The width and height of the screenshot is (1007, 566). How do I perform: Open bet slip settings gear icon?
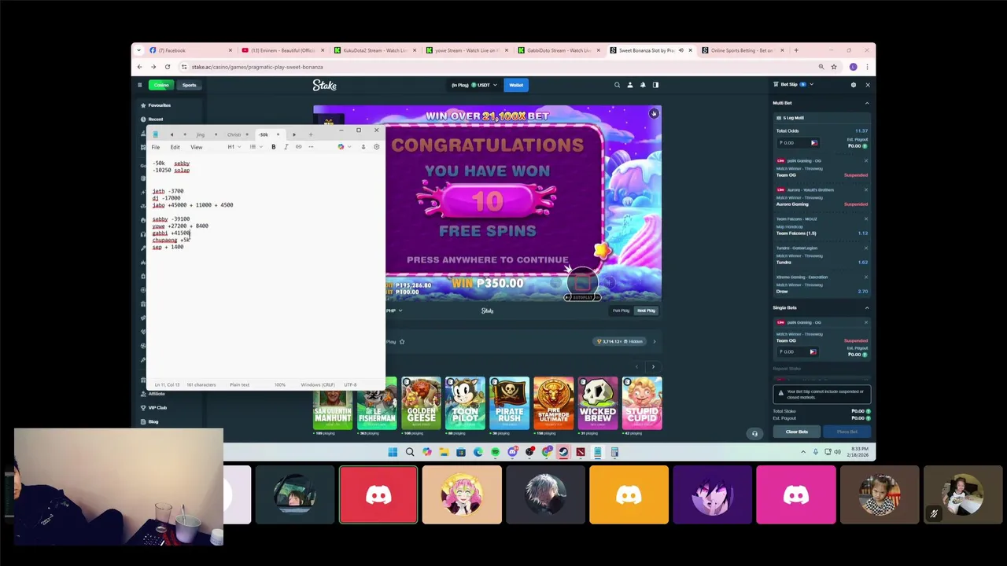(853, 85)
